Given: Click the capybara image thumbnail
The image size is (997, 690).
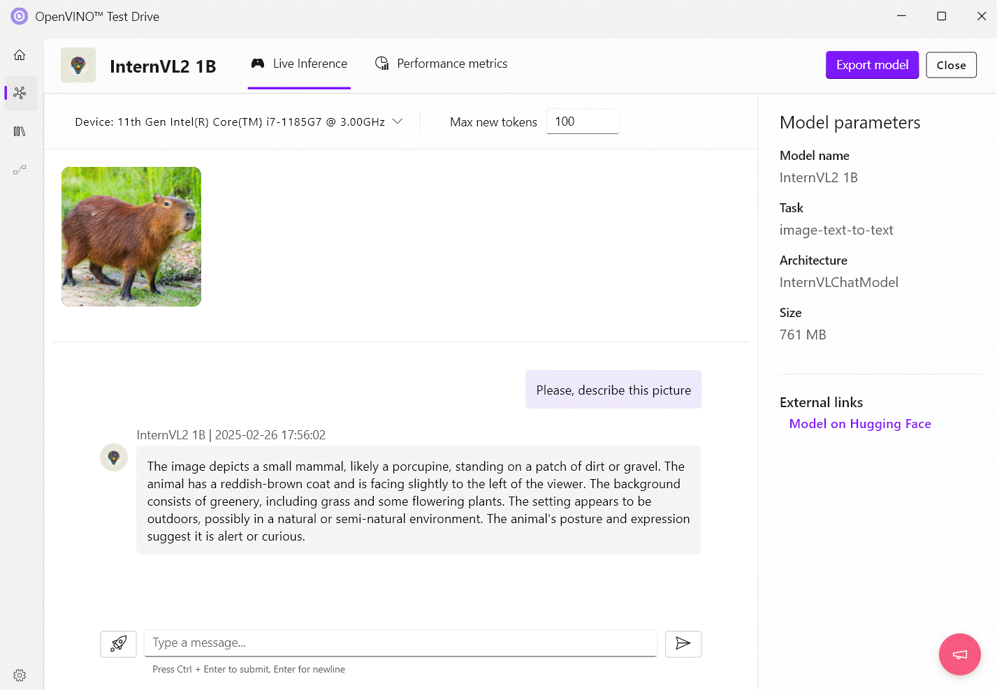Looking at the screenshot, I should pyautogui.click(x=131, y=236).
